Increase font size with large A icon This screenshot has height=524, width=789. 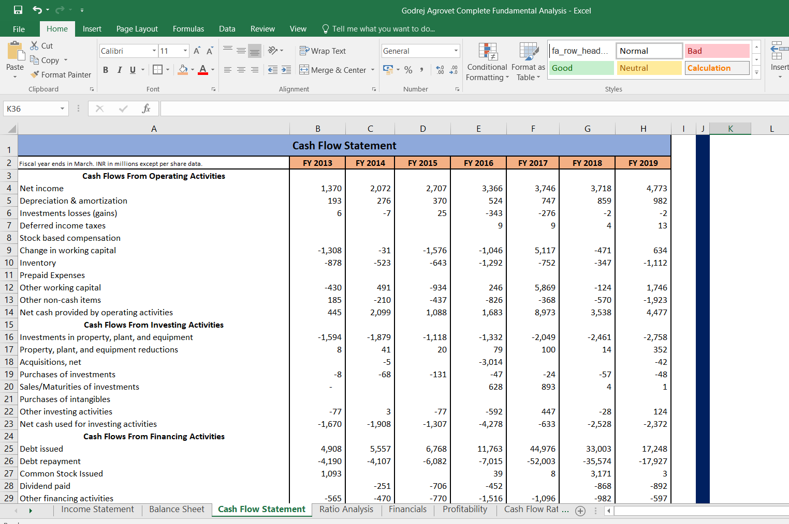pos(197,51)
